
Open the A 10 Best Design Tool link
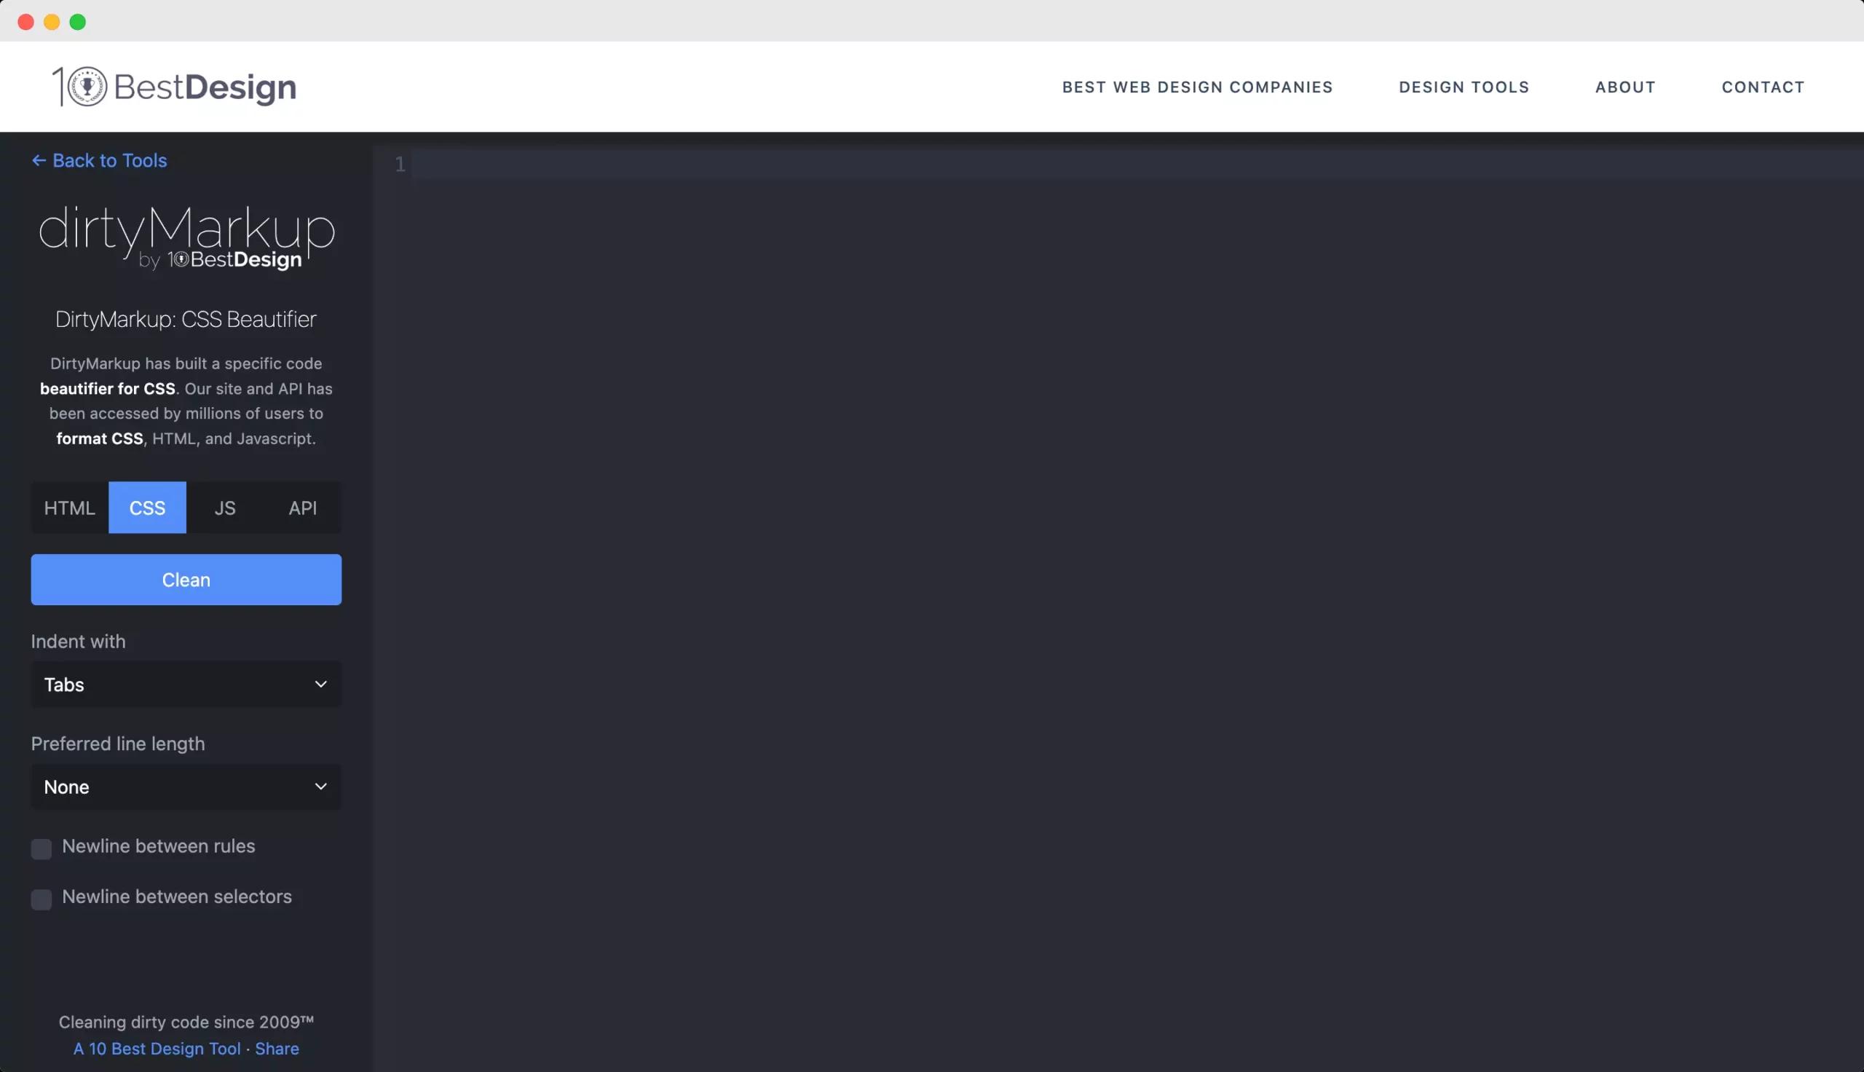156,1048
